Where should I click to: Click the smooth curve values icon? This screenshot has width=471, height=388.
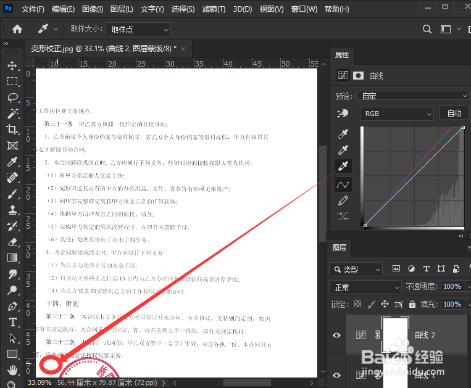tap(343, 216)
